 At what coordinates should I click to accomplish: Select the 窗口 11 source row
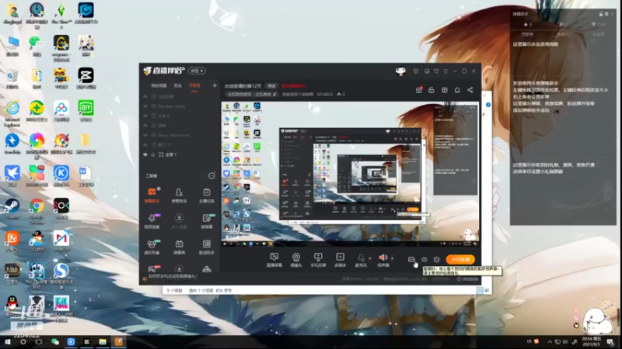[180, 145]
